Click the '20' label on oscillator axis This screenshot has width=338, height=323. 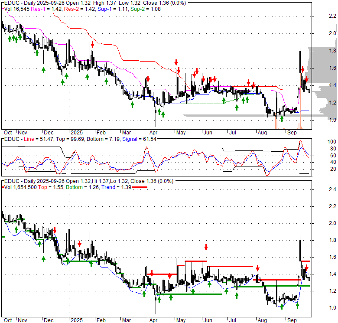[333, 169]
